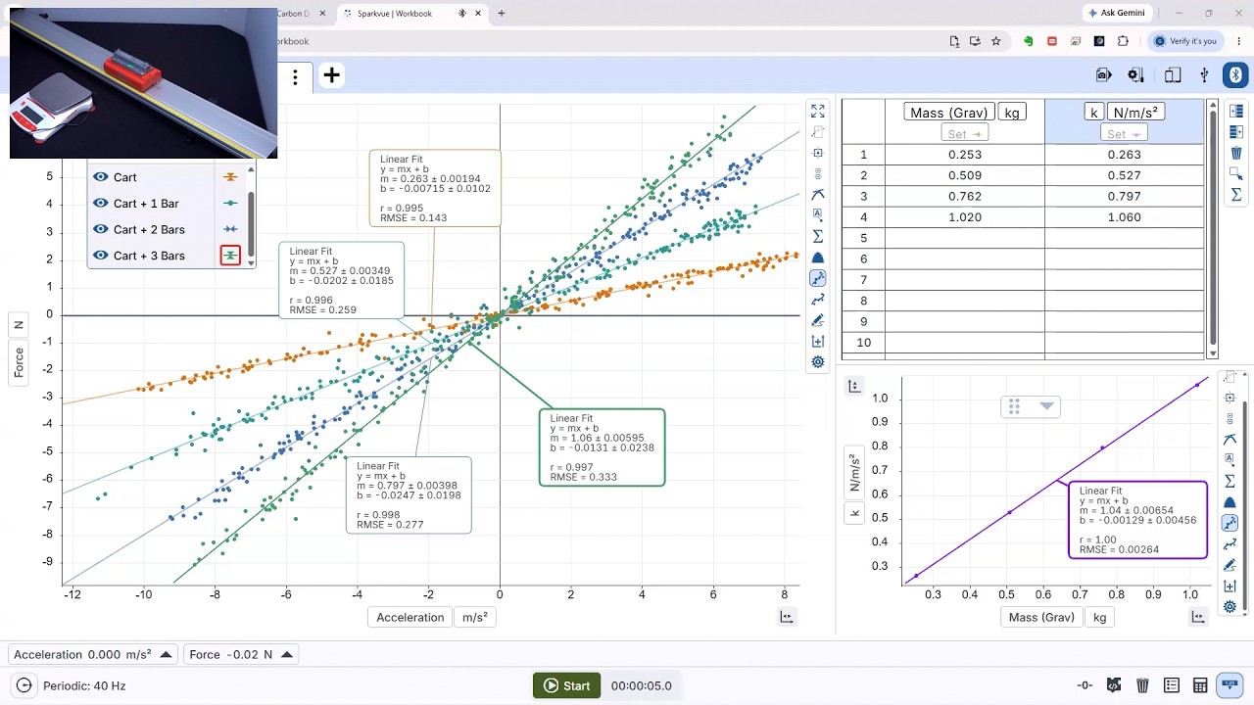Hide the Cart + 1 Bar run
This screenshot has width=1254, height=705.
click(x=100, y=204)
